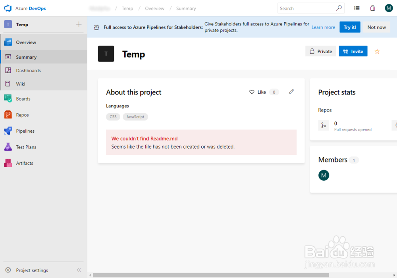Star the Temp project as a favorite
Image resolution: width=397 pixels, height=278 pixels.
pyautogui.click(x=377, y=51)
